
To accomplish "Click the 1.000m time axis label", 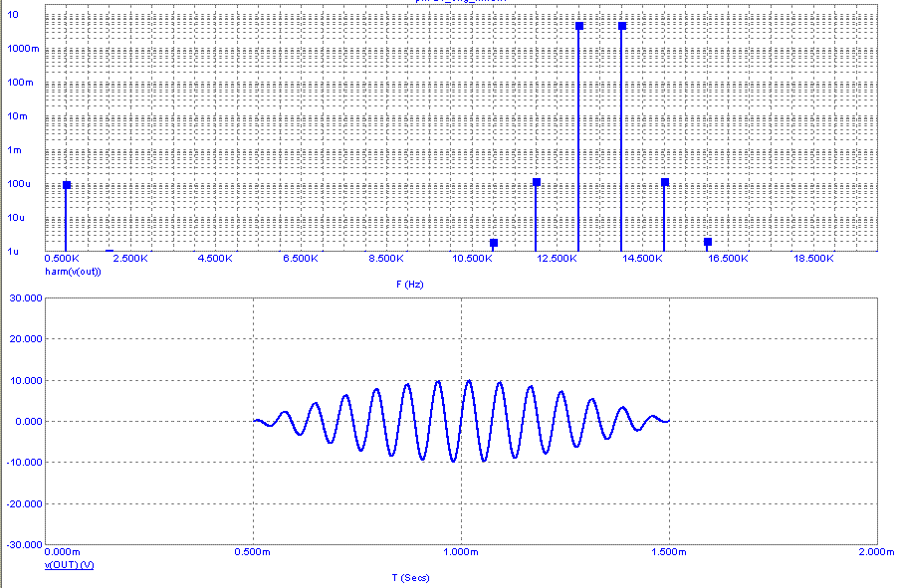I will pyautogui.click(x=461, y=552).
